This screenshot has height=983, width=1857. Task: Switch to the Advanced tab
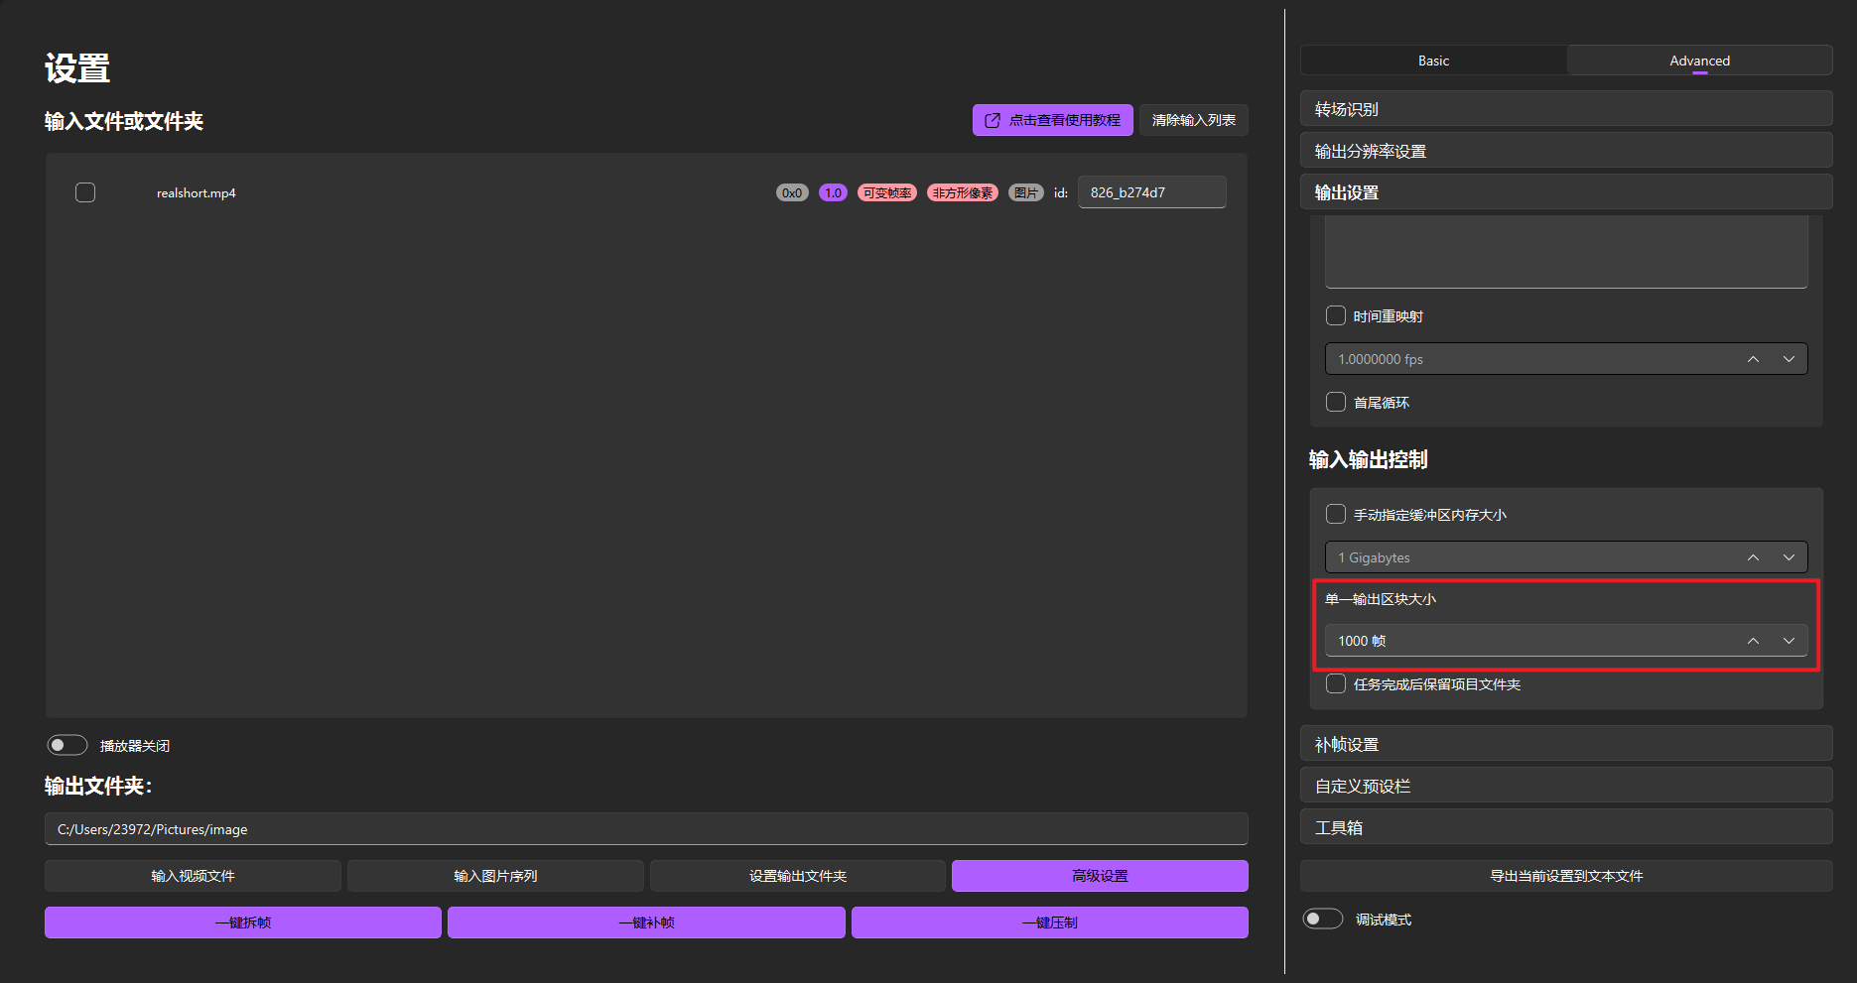[x=1699, y=61]
